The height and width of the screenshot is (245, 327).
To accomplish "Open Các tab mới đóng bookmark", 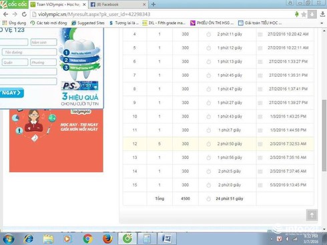I will coord(49,23).
